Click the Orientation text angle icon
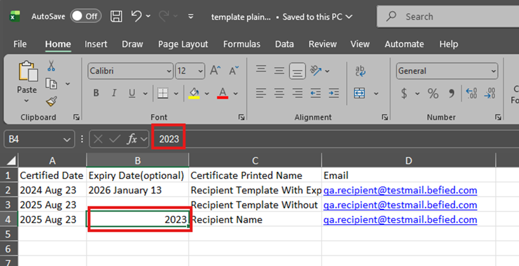 317,70
